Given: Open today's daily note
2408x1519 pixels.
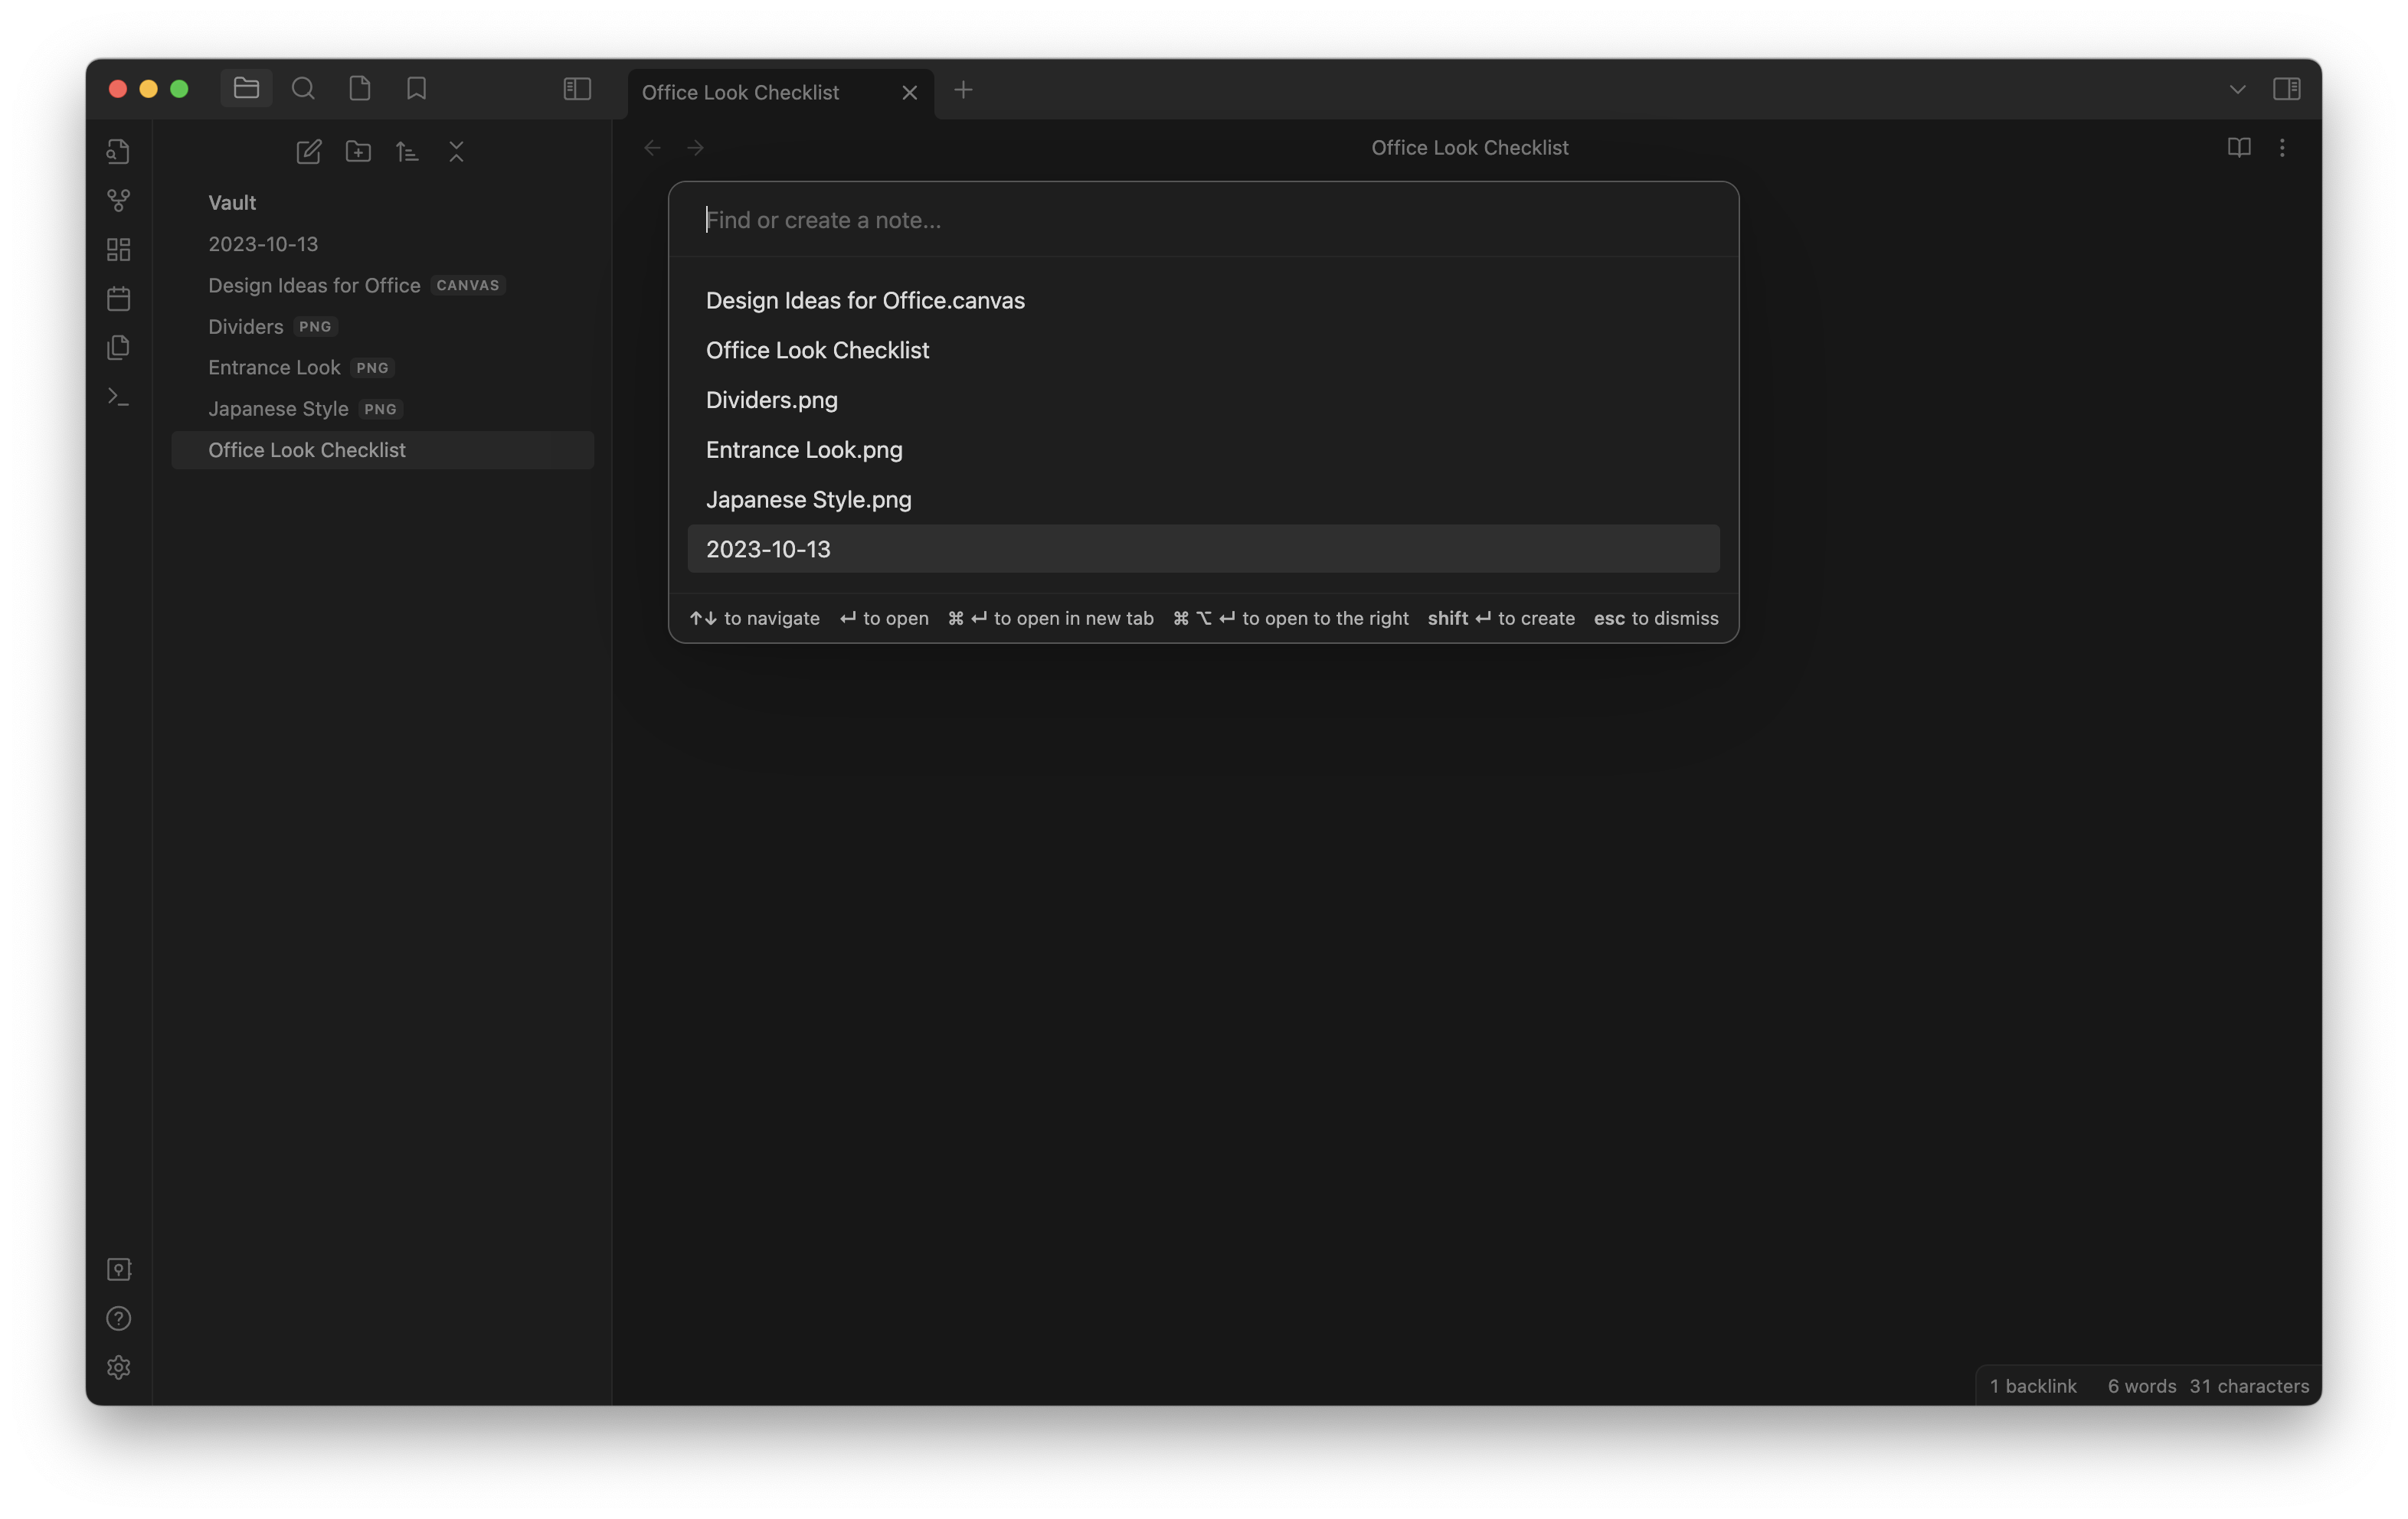Looking at the screenshot, I should (118, 298).
